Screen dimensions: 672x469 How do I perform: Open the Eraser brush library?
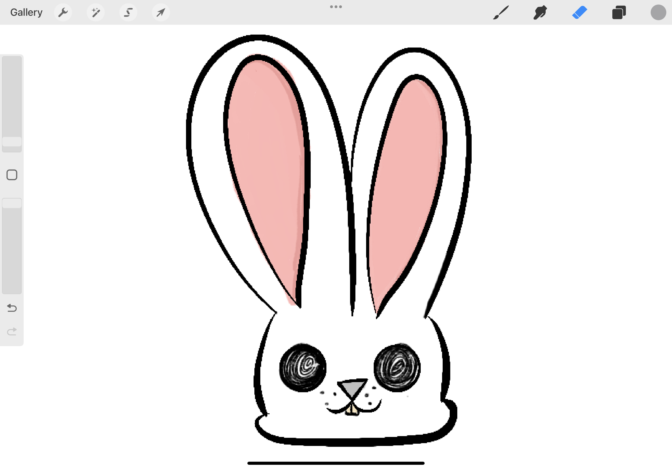point(580,12)
